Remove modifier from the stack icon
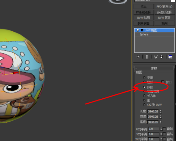The image size is (176, 141). point(162,57)
